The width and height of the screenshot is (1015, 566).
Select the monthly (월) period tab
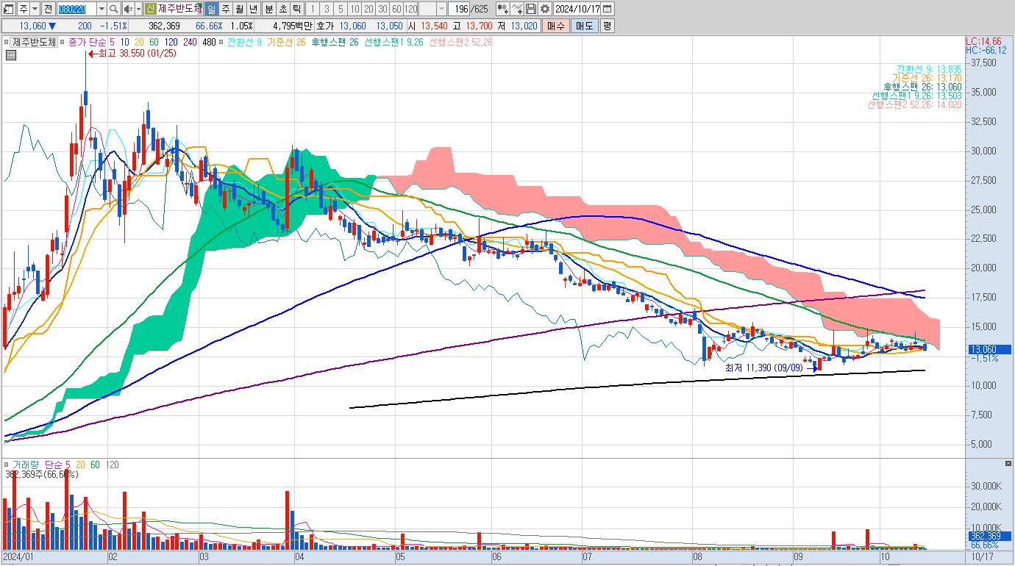pos(239,9)
